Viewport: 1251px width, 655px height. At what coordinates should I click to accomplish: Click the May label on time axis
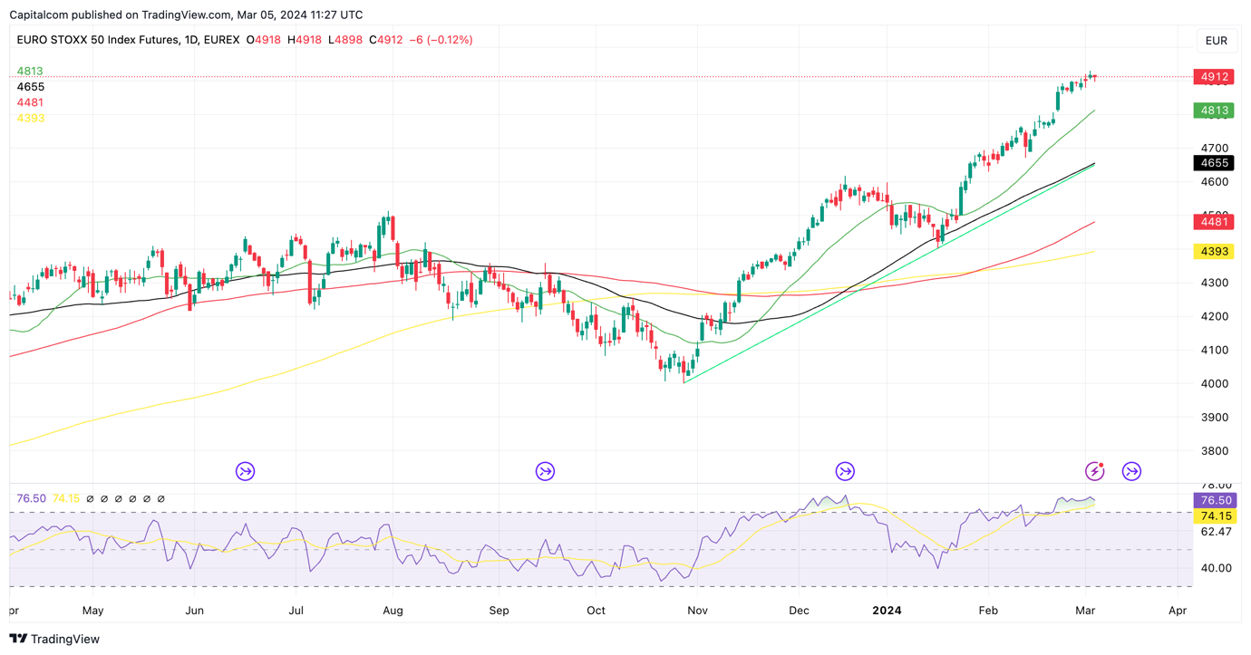pyautogui.click(x=92, y=612)
